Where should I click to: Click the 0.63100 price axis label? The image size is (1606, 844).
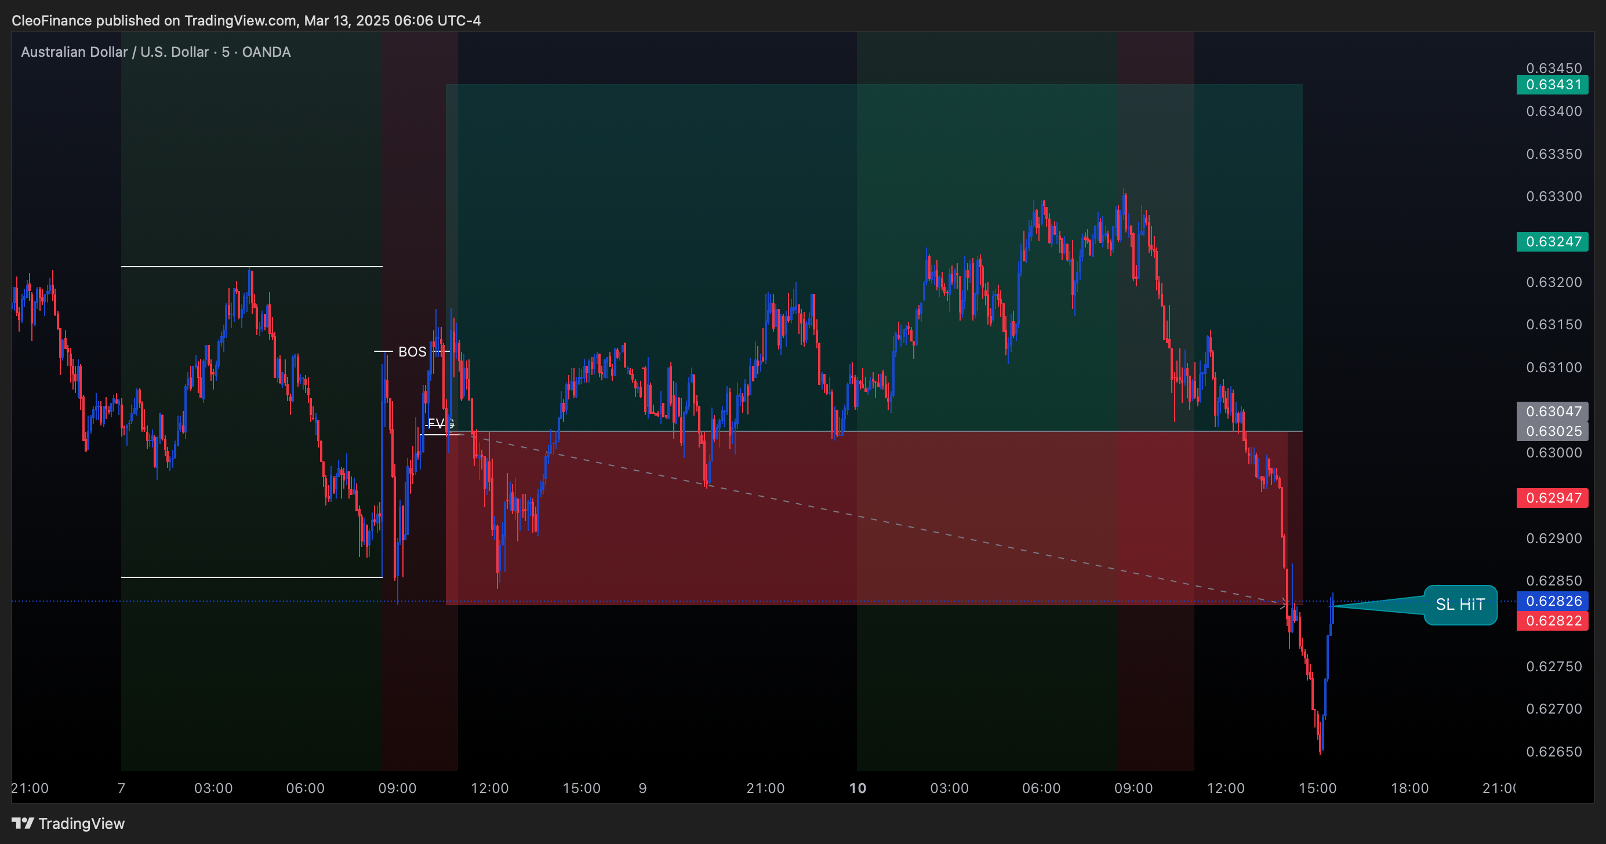click(1554, 367)
